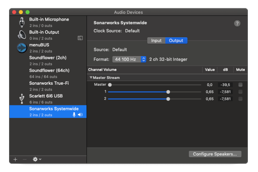Click channel 2 dB field -7,581
The width and height of the screenshot is (258, 172).
[225, 99]
